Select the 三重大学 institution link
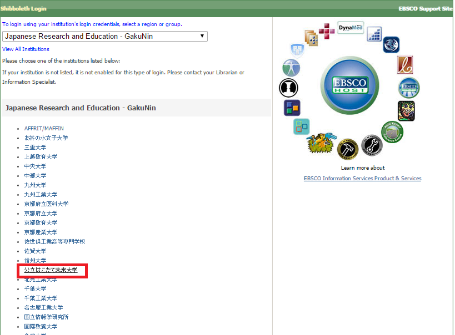 click(x=36, y=147)
